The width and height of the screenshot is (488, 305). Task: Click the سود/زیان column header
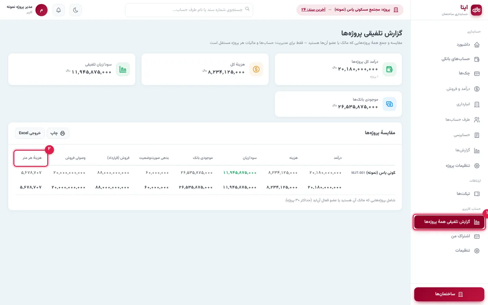click(249, 158)
